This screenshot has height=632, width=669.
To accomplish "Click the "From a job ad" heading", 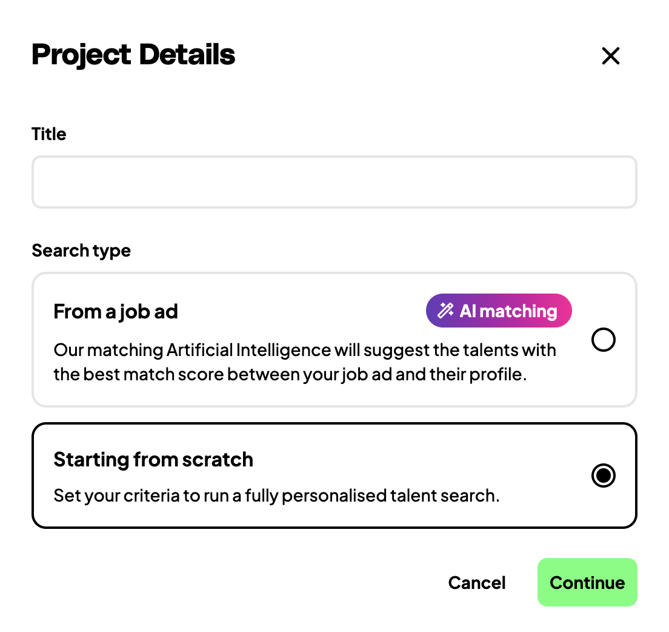I will (x=116, y=312).
